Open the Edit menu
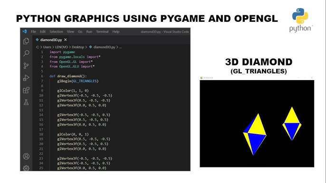Viewport: 326px width, 183px height. point(43,32)
